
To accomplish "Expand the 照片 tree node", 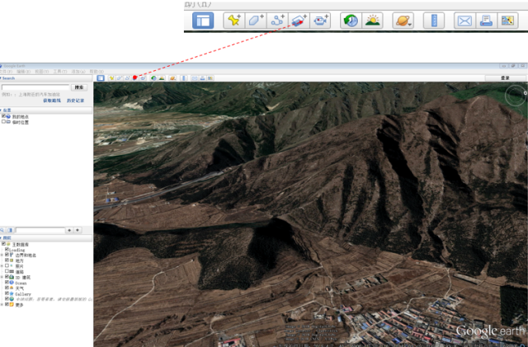I will [2, 266].
